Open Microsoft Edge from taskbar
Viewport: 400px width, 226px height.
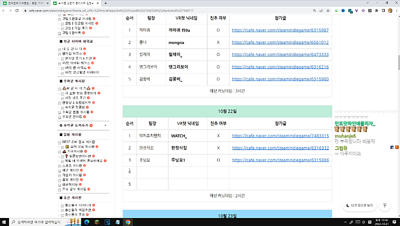(x=85, y=221)
